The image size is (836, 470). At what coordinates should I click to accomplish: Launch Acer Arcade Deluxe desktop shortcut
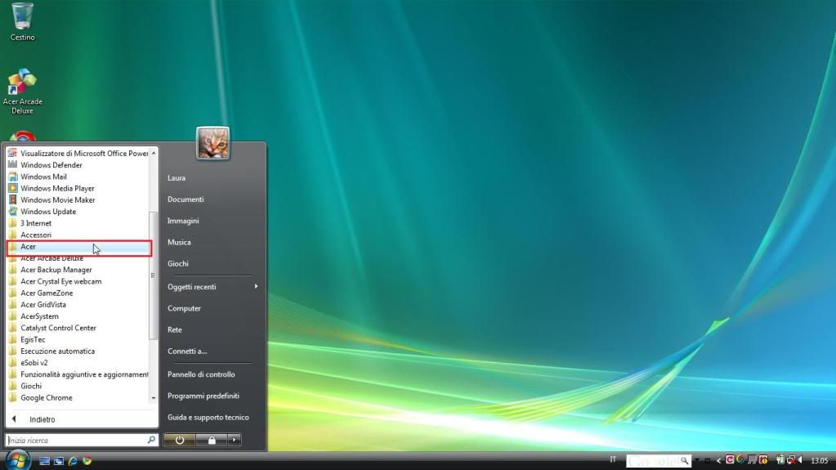pos(22,92)
